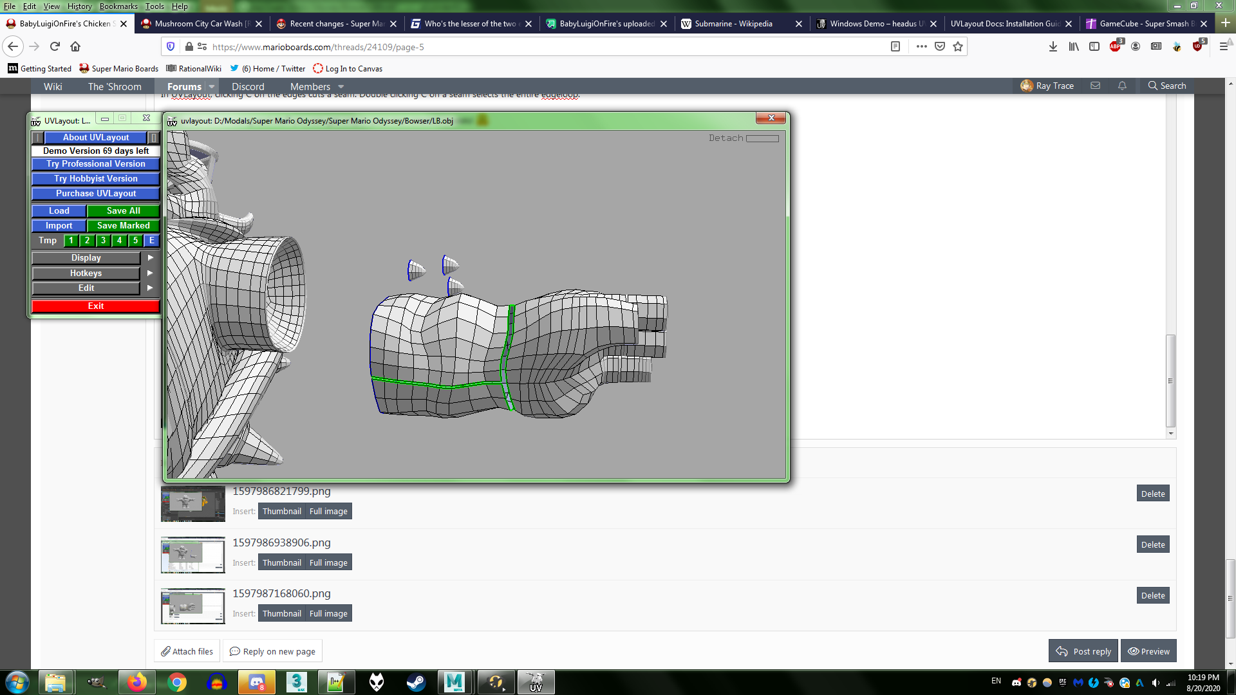This screenshot has width=1236, height=695.
Task: Insert full image for 1597986821799.png
Action: pos(328,512)
